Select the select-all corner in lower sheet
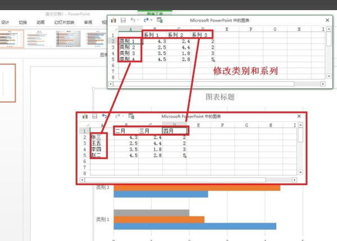Screen dimensions: 337x241 [85, 125]
